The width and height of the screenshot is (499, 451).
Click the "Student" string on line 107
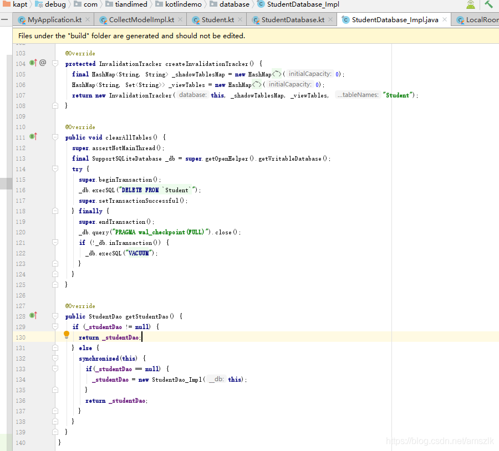[x=399, y=95]
